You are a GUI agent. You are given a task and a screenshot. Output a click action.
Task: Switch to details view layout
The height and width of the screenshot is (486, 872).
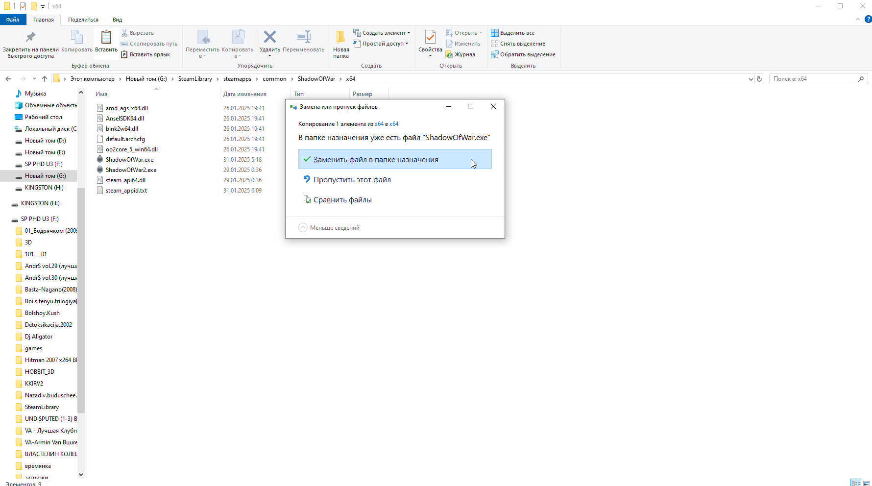(x=856, y=483)
